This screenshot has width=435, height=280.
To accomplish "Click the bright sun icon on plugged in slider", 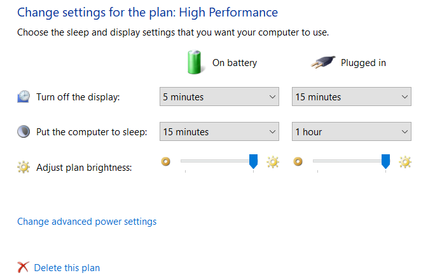I will 405,162.
